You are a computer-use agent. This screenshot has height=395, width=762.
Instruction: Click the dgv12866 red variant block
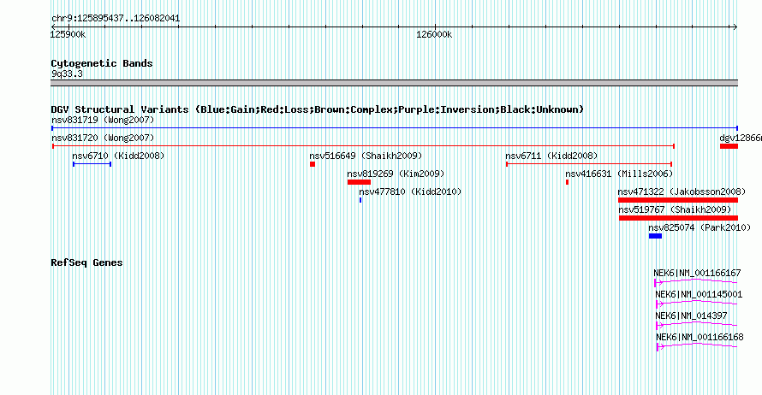(729, 146)
